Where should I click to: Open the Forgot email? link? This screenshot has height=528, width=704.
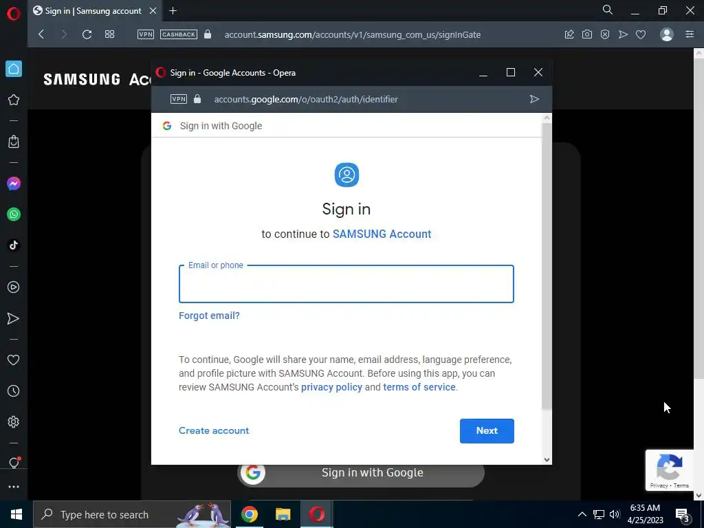(x=209, y=316)
